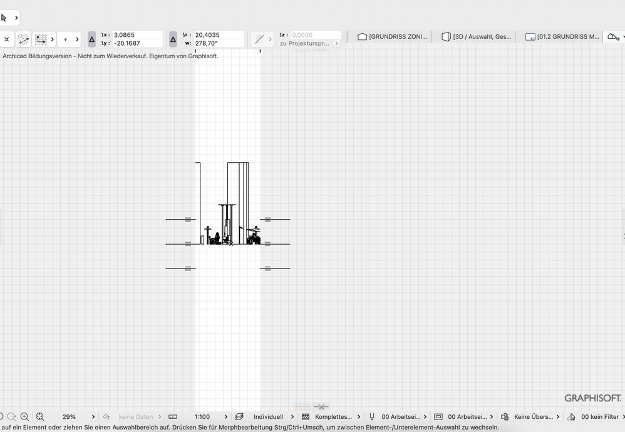Screen dimensions: 625x432
Task: Click the pen set icon
Action: coord(372,417)
